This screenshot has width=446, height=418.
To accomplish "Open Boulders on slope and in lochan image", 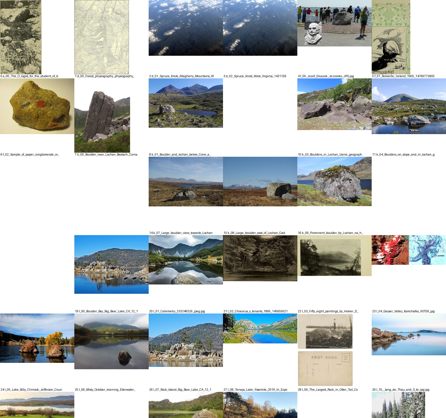I will pos(409,106).
